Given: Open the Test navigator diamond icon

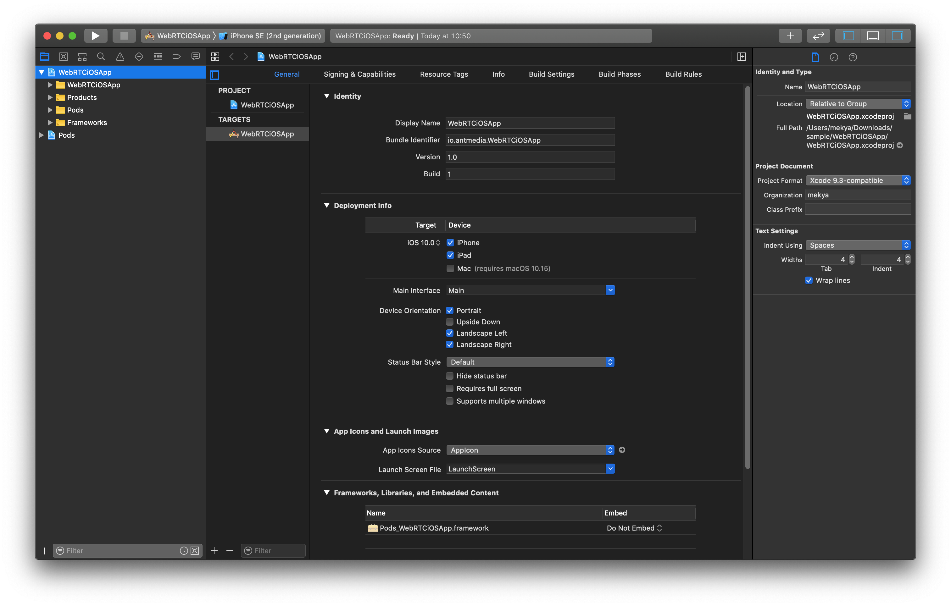Looking at the screenshot, I should [x=139, y=57].
